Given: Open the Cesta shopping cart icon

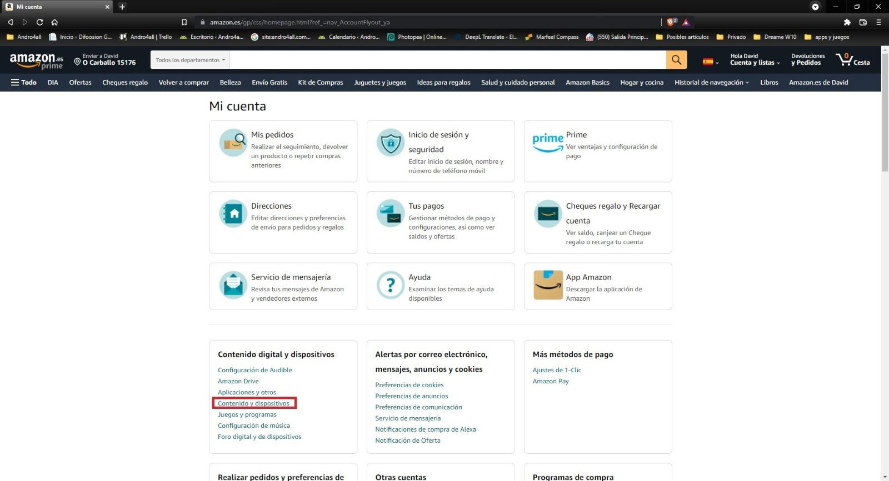Looking at the screenshot, I should (853, 59).
